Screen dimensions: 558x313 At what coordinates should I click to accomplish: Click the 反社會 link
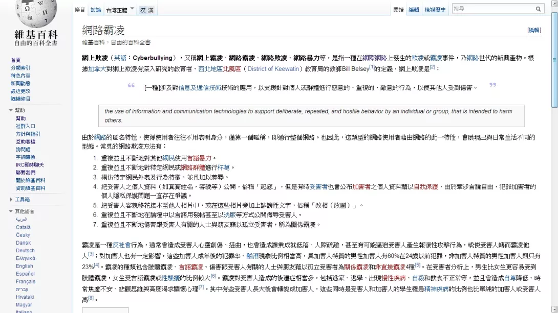pos(122,245)
